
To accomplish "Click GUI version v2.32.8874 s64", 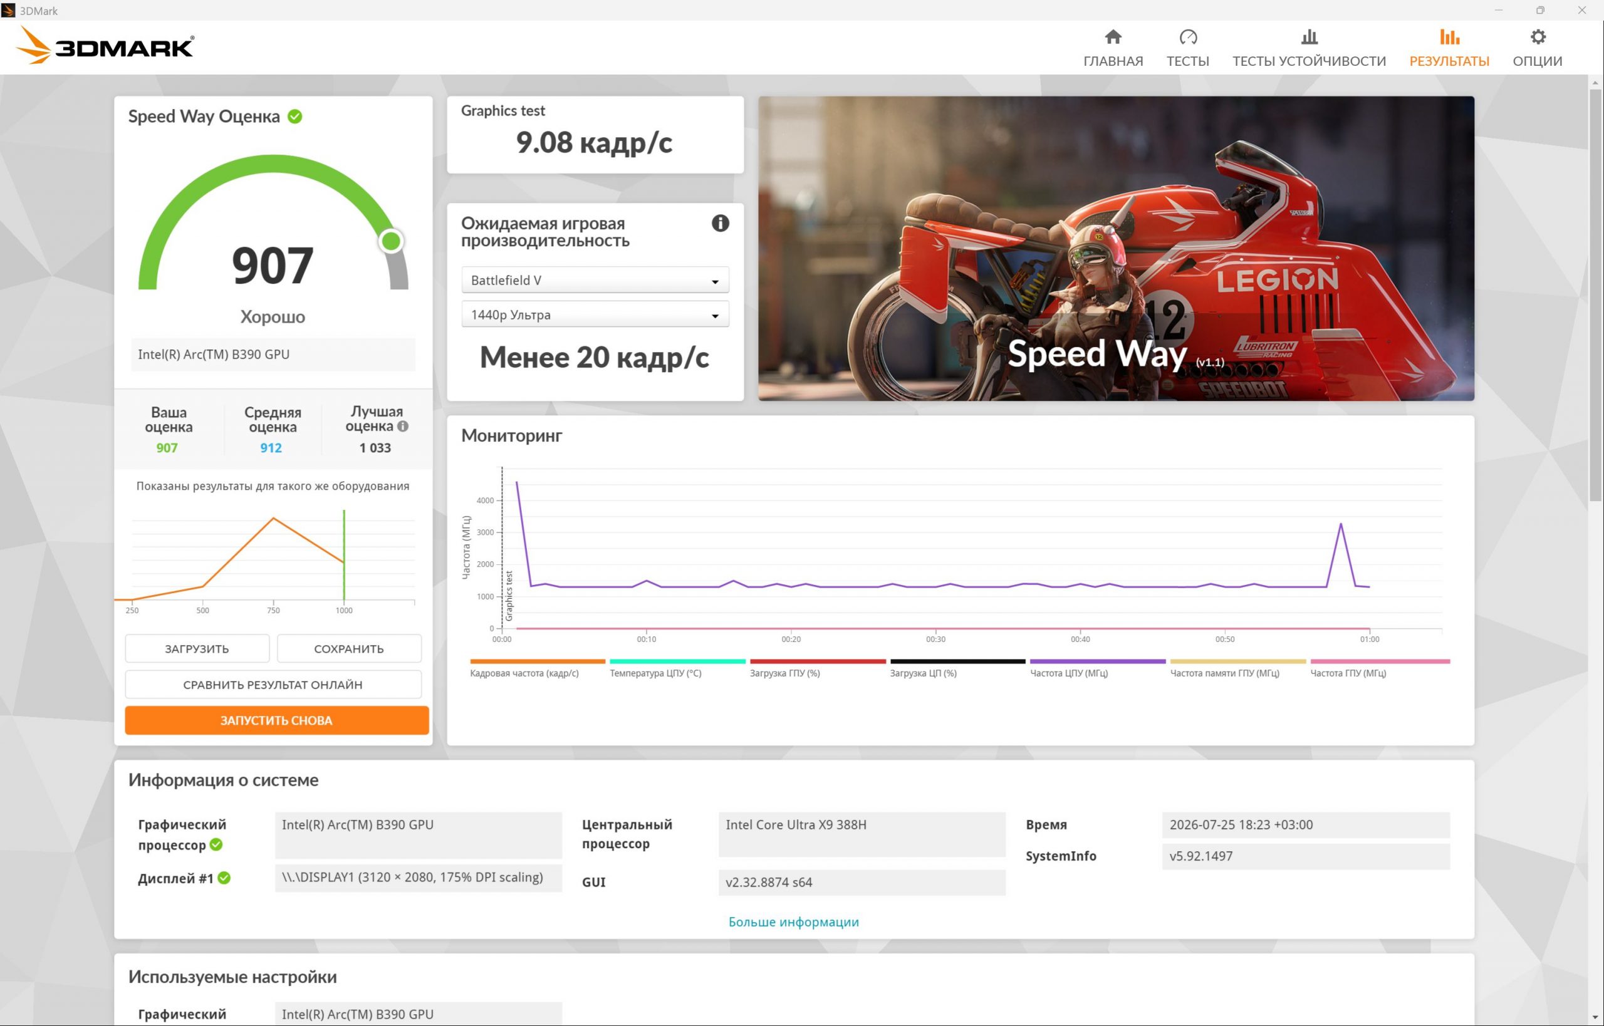I will pos(862,882).
